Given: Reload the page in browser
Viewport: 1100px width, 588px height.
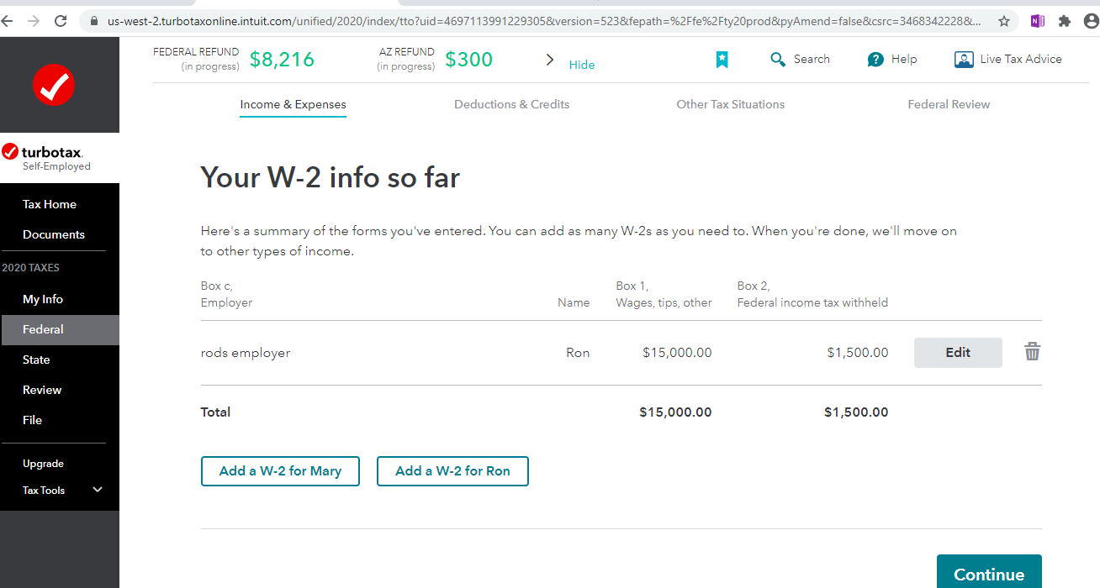Looking at the screenshot, I should 61,21.
